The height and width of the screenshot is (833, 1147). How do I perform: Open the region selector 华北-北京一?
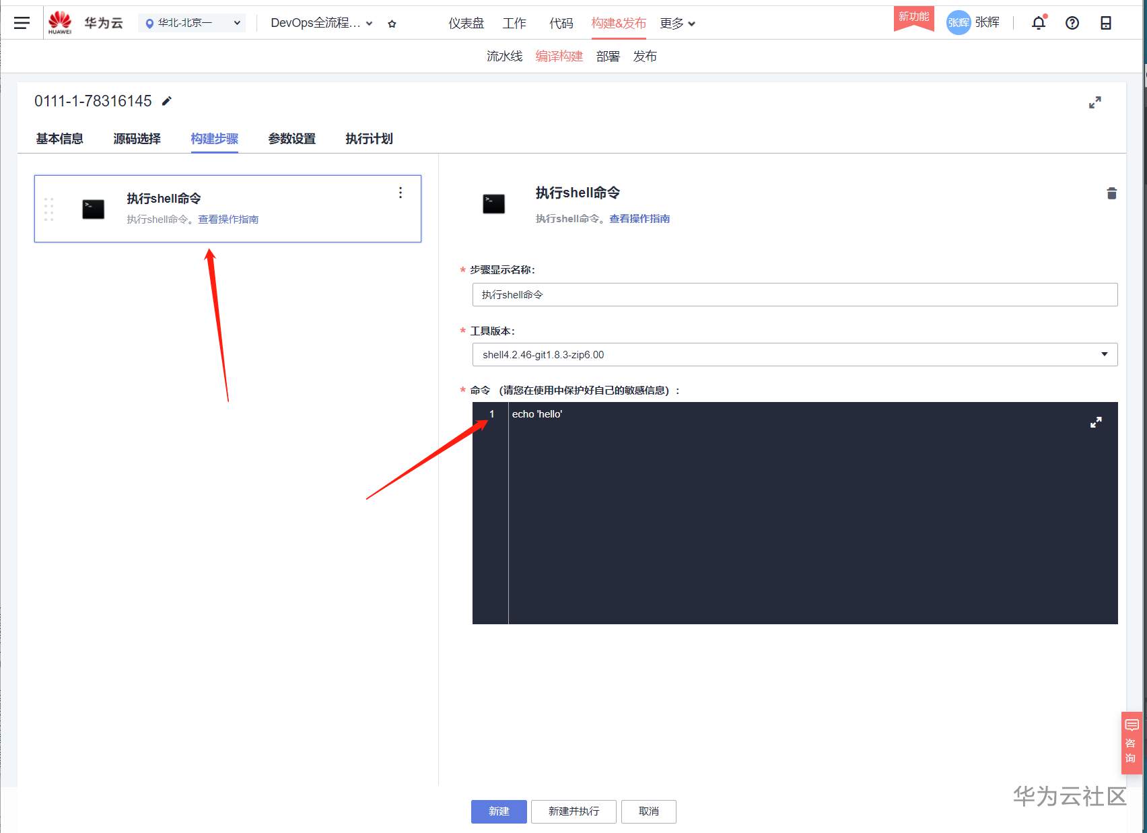(x=193, y=23)
